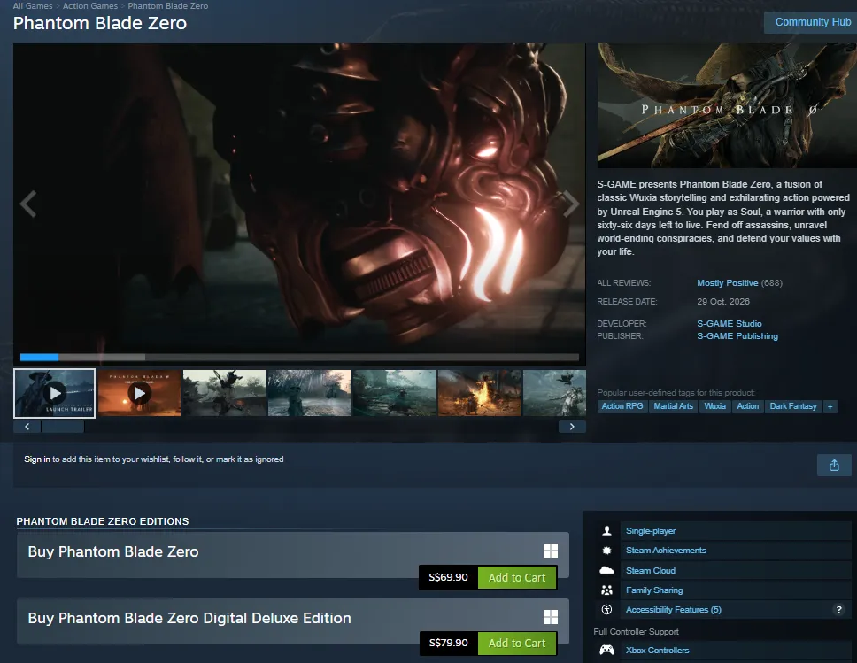Click the share icon button

833,465
